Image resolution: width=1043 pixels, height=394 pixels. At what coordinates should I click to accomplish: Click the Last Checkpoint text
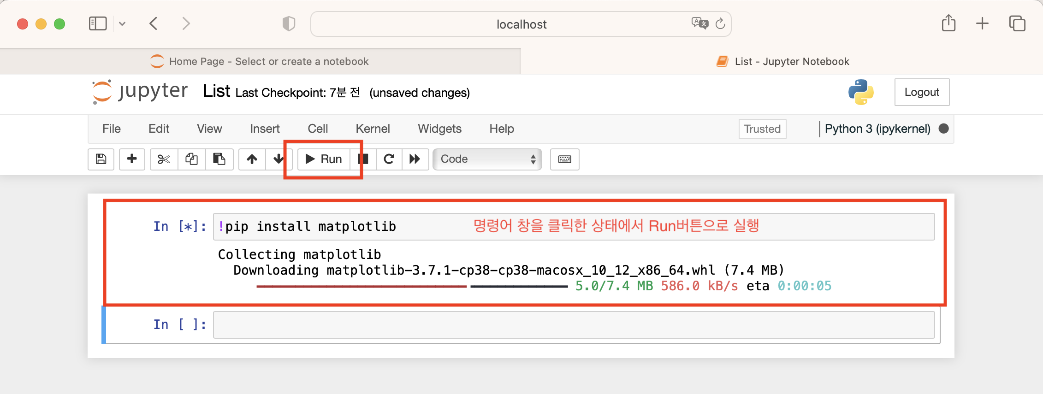298,93
